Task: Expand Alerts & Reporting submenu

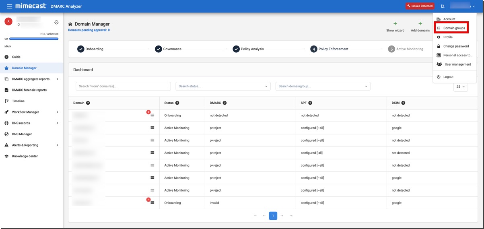Action: [x=58, y=145]
